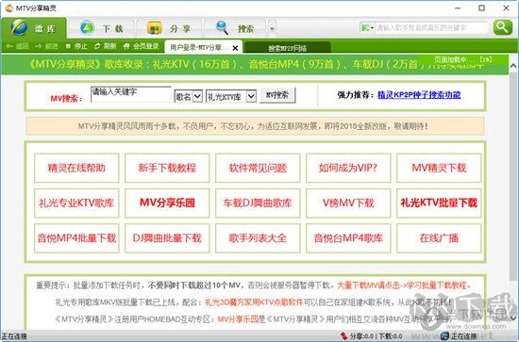The image size is (519, 342).
Task: Open 歌手列表大全
Action: [x=258, y=238]
